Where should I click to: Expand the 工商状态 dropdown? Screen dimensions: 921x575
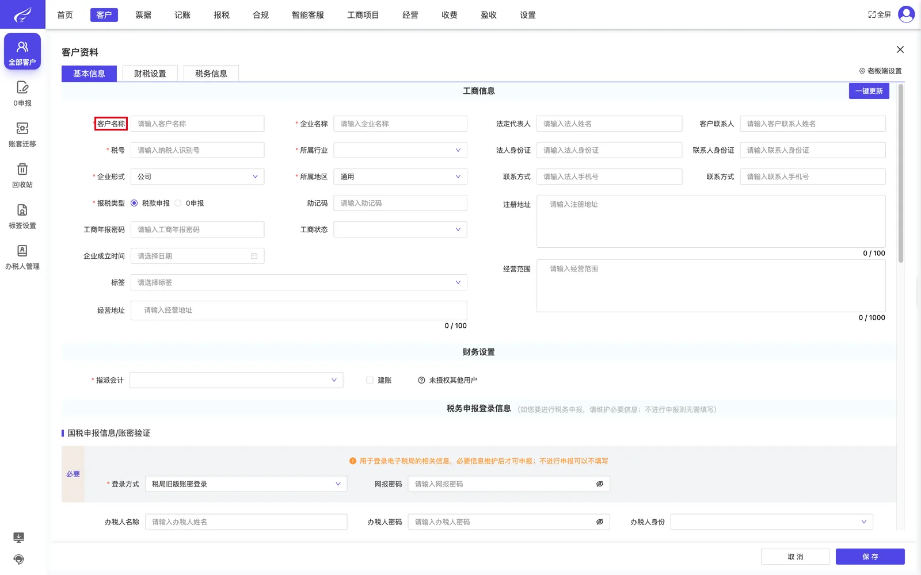coord(400,229)
